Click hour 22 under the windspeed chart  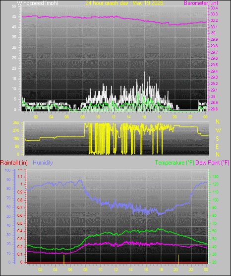[x=190, y=117]
